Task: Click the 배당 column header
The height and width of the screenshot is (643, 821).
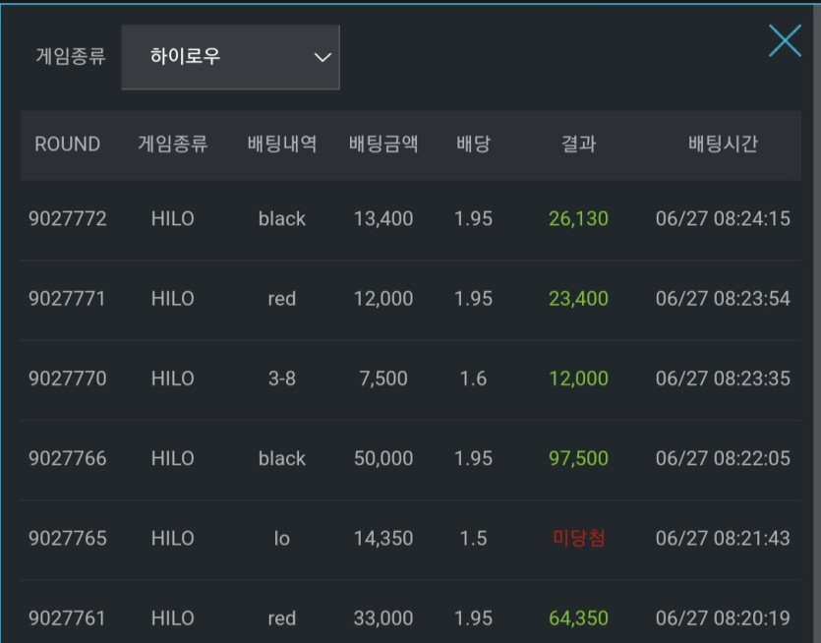Action: click(473, 144)
